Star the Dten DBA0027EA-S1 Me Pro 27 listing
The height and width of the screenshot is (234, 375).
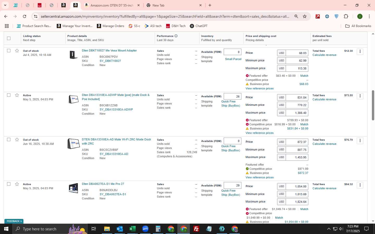17,184
